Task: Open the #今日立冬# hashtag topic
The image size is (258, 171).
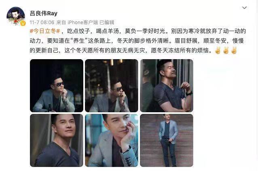Action: pyautogui.click(x=45, y=31)
